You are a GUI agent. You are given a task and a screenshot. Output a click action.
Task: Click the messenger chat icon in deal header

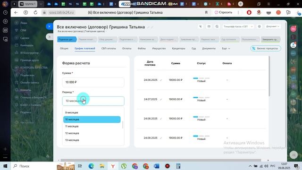(x=217, y=26)
